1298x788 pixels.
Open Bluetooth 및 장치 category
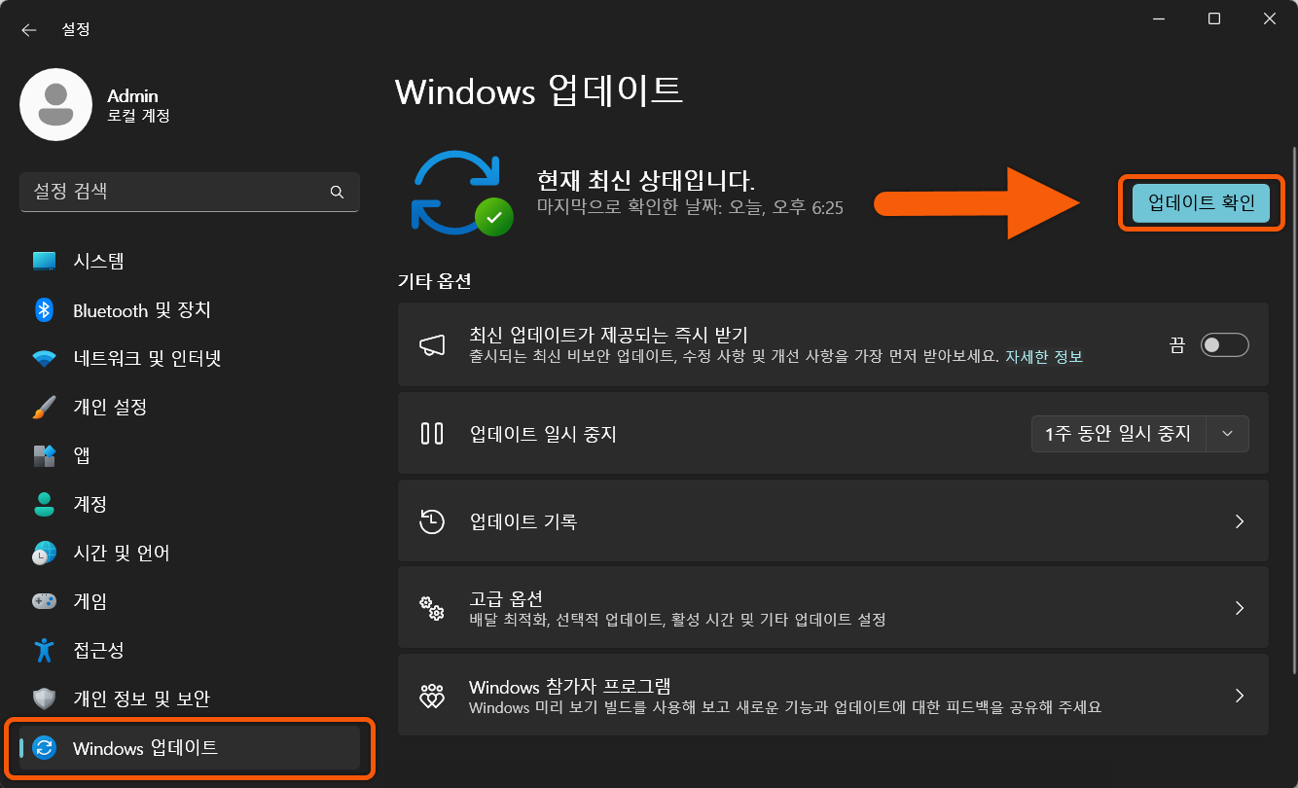click(190, 310)
